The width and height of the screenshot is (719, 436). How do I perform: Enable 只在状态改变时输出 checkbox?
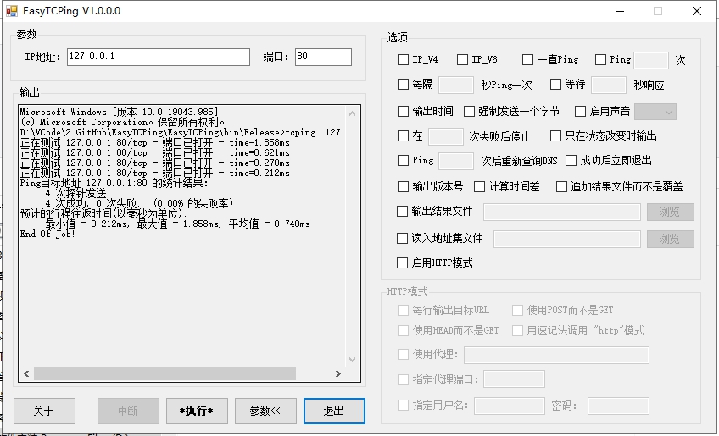point(555,136)
